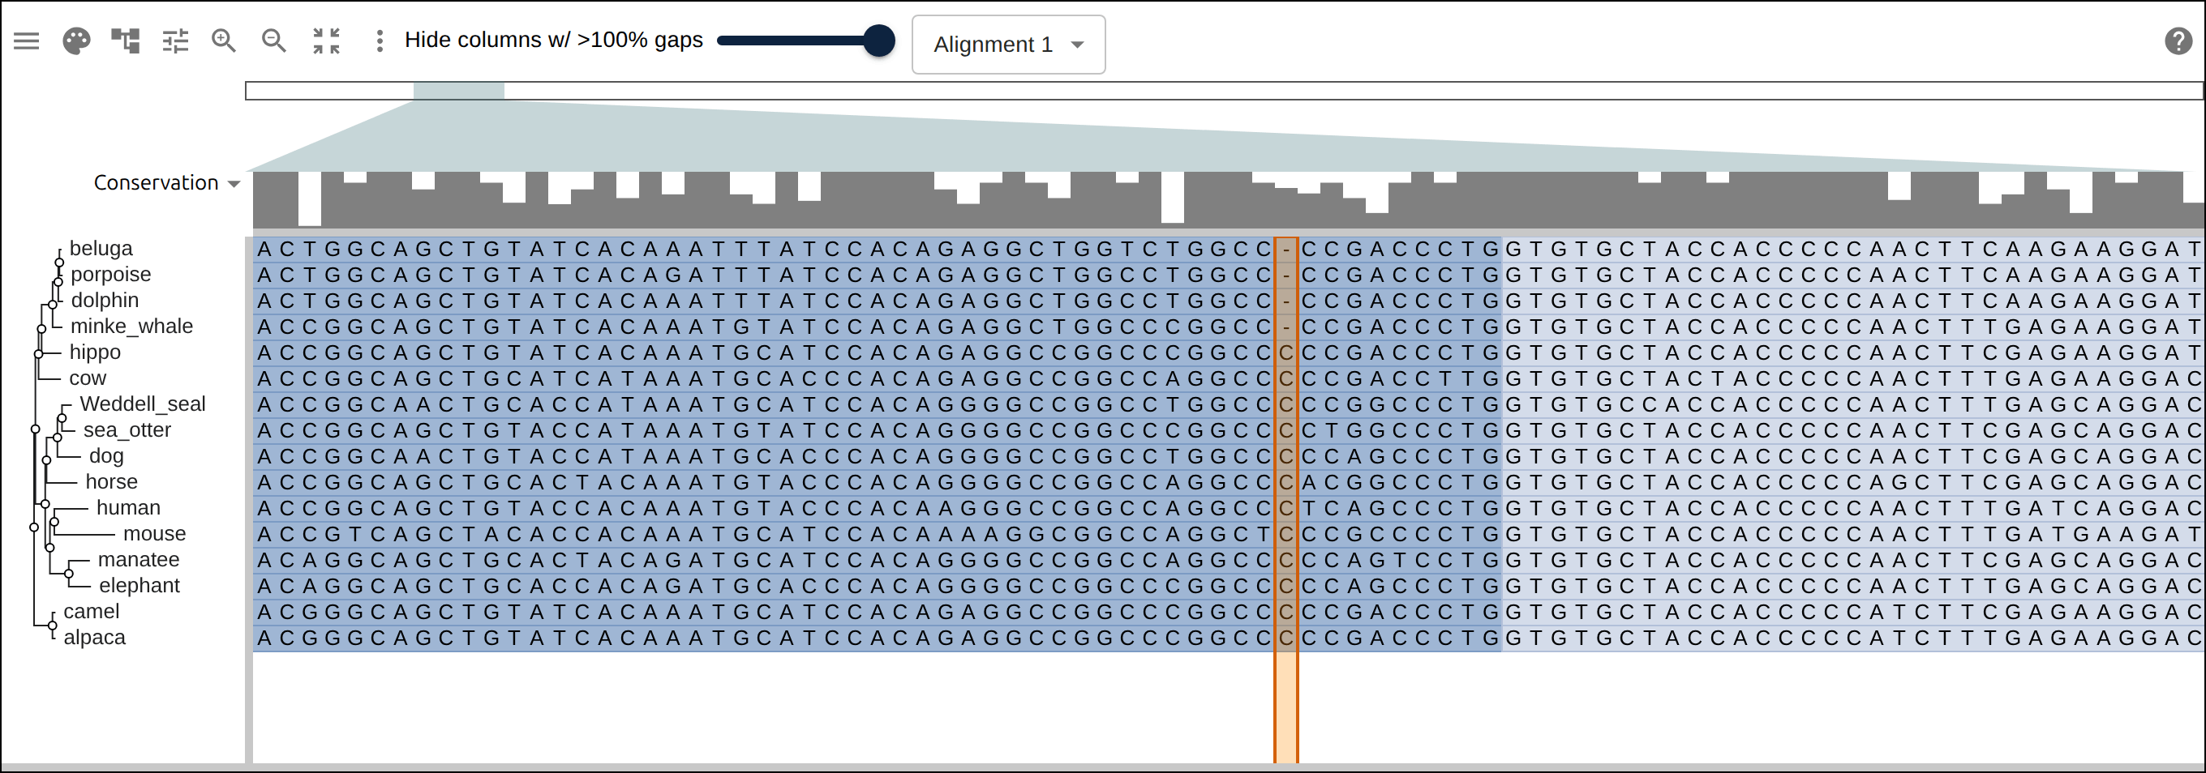2206x773 pixels.
Task: Select hippo in the tree
Action: 95,352
